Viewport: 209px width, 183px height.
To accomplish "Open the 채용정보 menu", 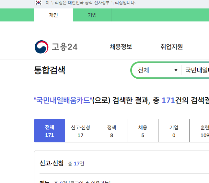I will (121, 47).
